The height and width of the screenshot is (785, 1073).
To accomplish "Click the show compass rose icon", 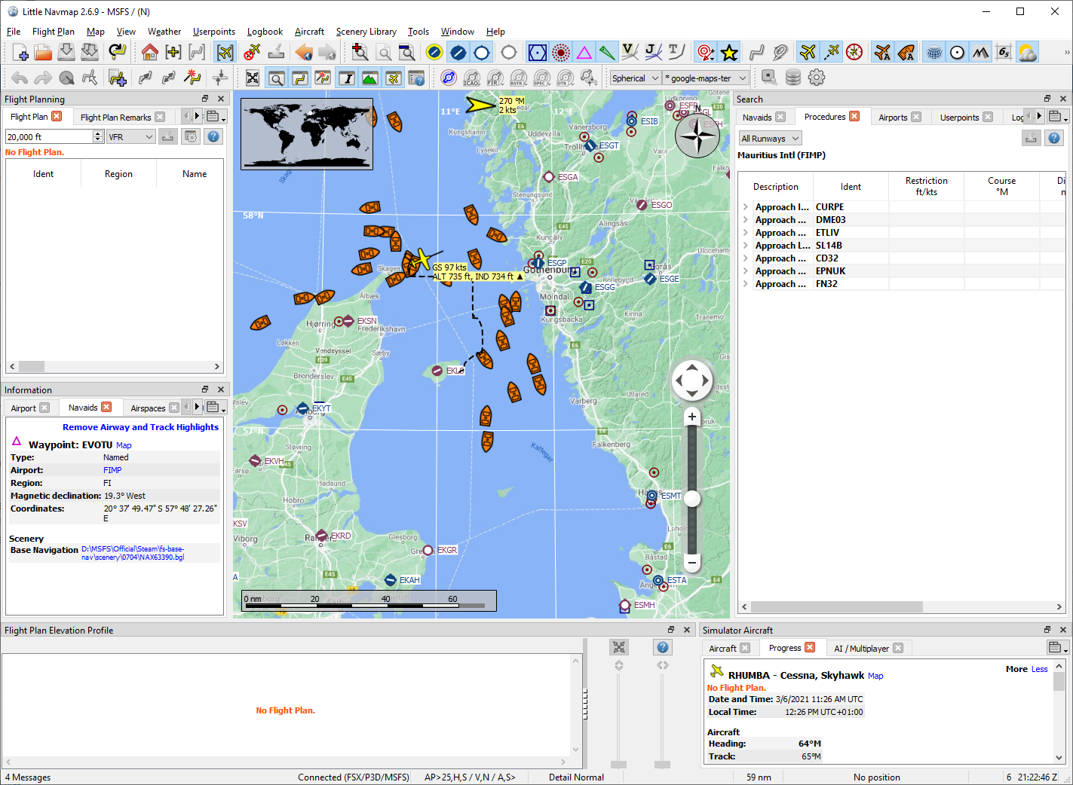I will coord(854,52).
